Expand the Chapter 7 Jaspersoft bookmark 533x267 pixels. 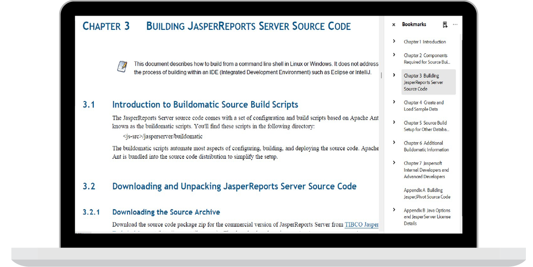coord(394,163)
